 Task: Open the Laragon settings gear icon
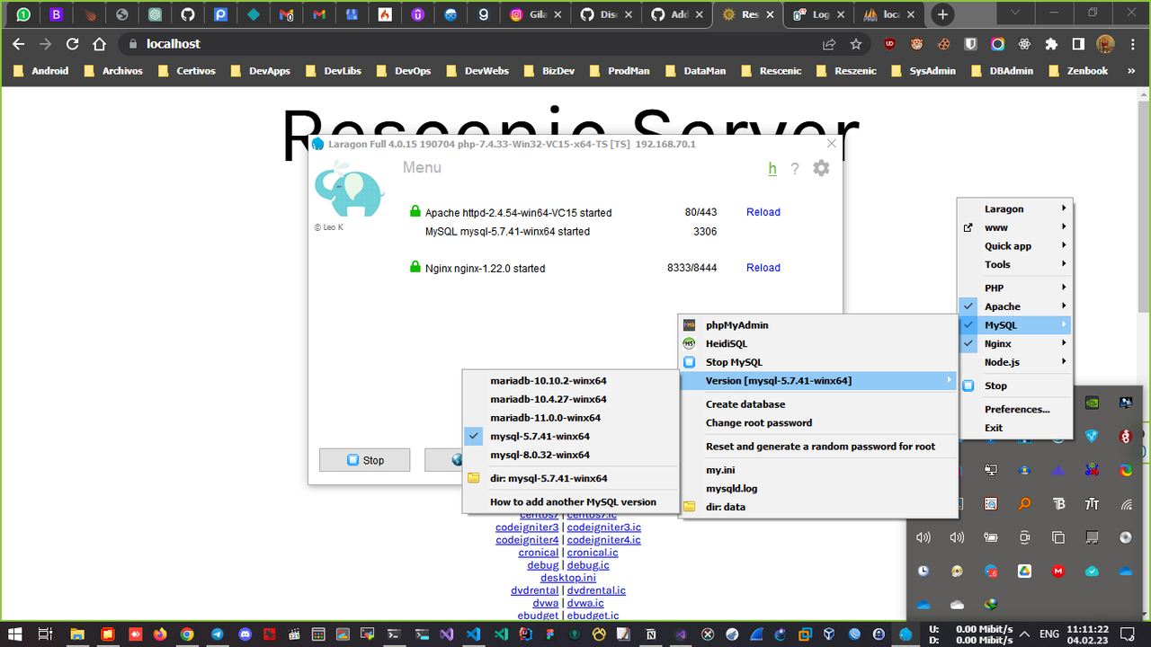click(x=821, y=168)
